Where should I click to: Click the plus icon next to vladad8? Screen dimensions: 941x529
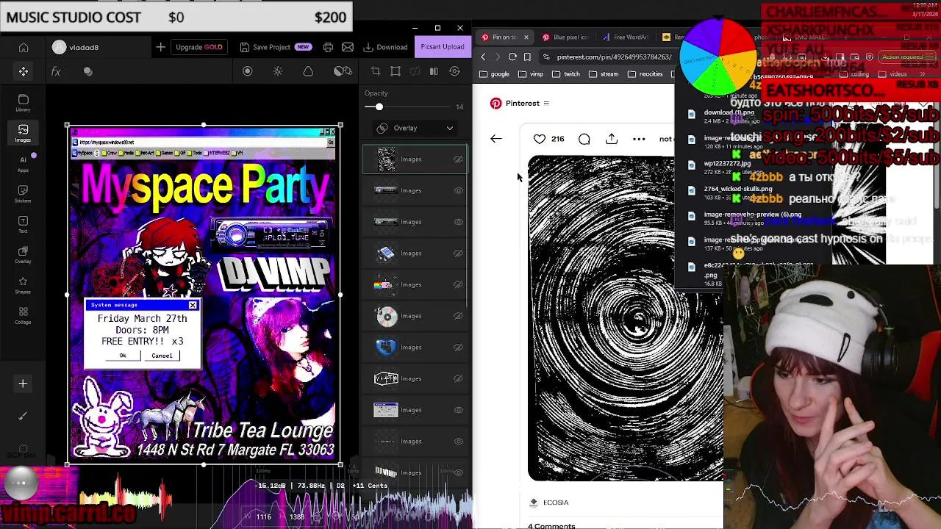coord(160,47)
